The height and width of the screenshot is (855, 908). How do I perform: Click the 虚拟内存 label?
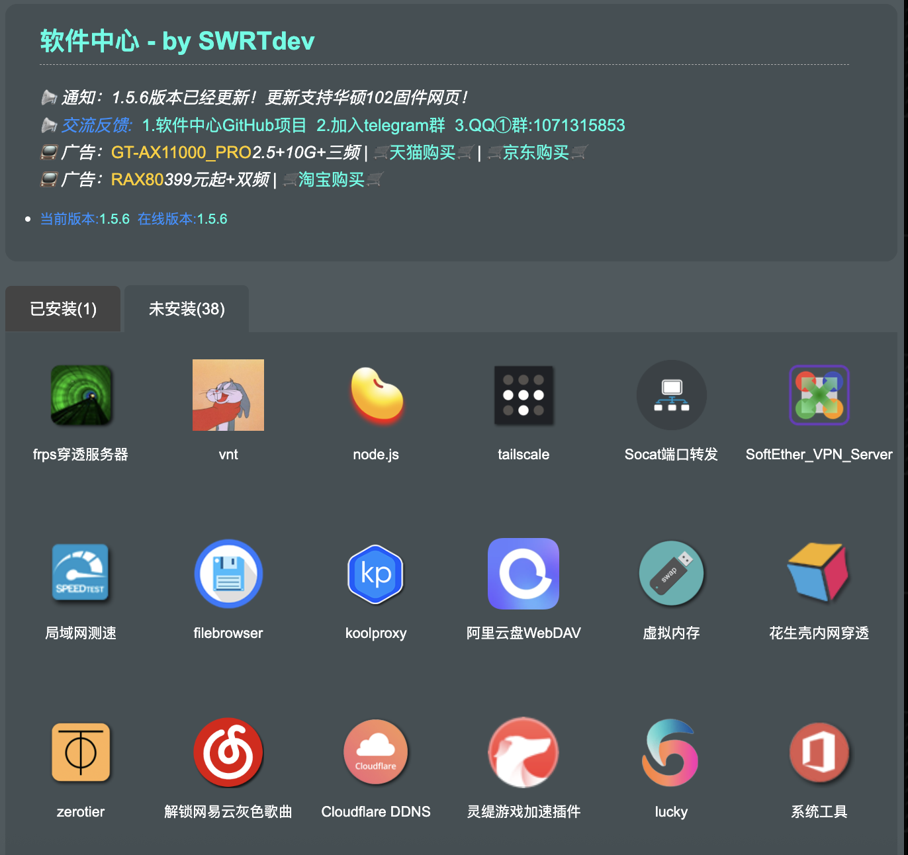click(672, 633)
